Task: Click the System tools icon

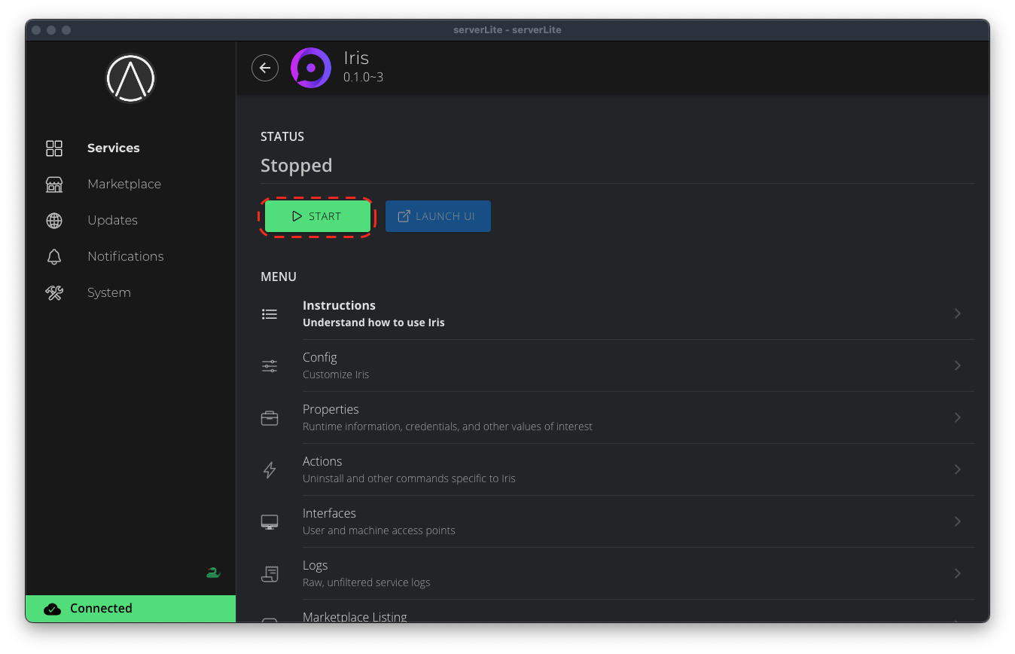Action: pos(54,292)
